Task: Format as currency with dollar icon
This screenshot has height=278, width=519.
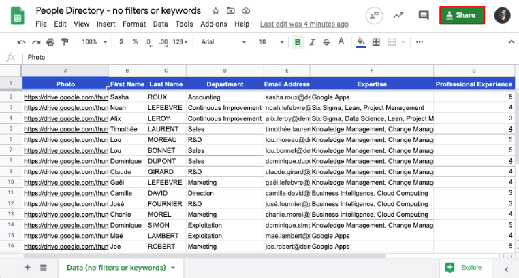Action: tap(121, 42)
